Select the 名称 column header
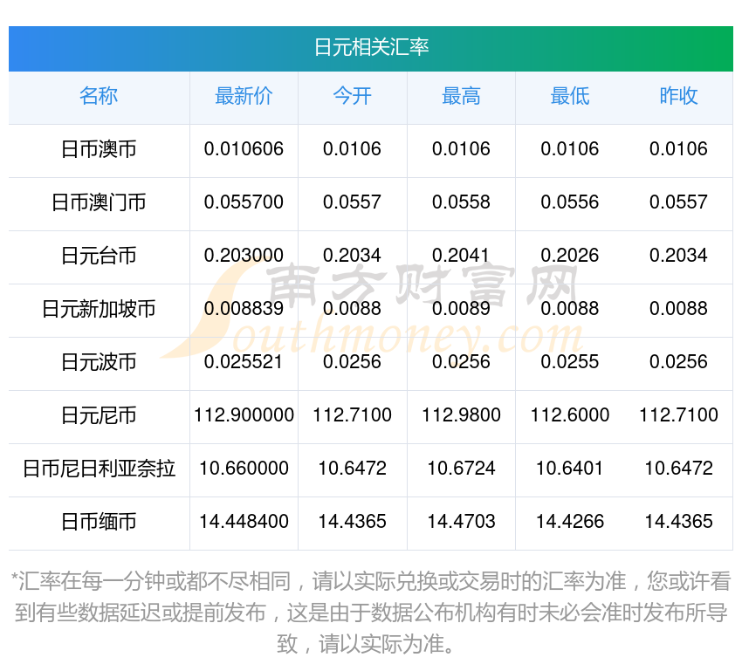The height and width of the screenshot is (671, 742). click(x=99, y=96)
